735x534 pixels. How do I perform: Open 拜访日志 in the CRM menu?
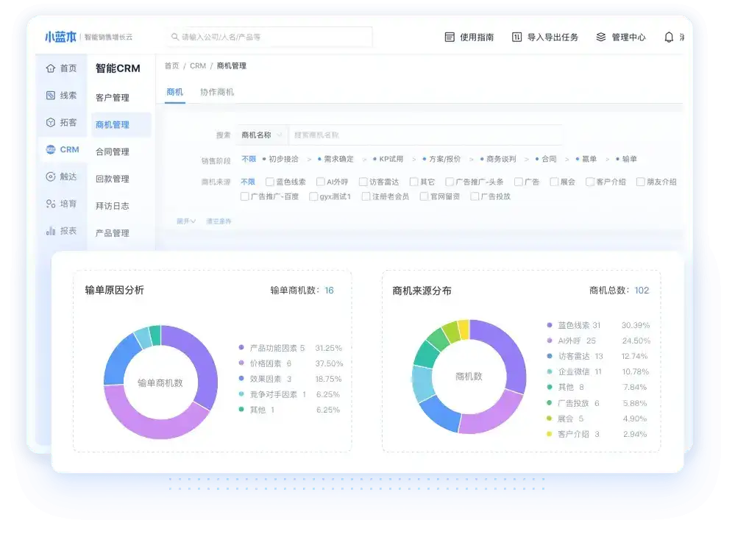tap(113, 206)
